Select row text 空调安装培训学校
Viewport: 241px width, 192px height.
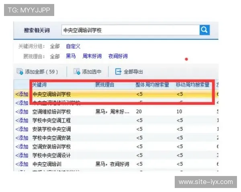click(x=52, y=147)
